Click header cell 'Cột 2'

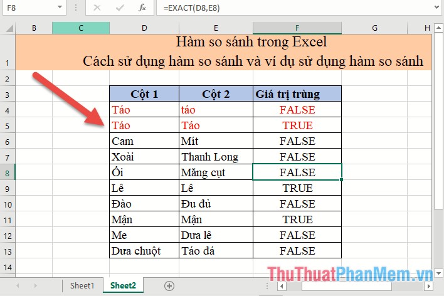click(x=216, y=94)
